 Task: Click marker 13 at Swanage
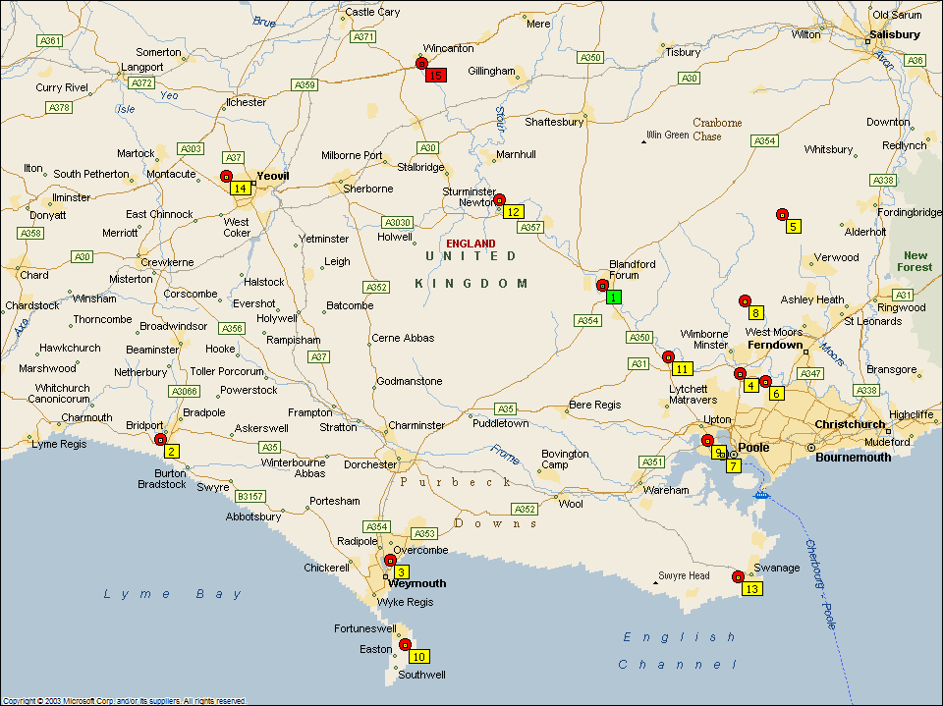[x=751, y=589]
